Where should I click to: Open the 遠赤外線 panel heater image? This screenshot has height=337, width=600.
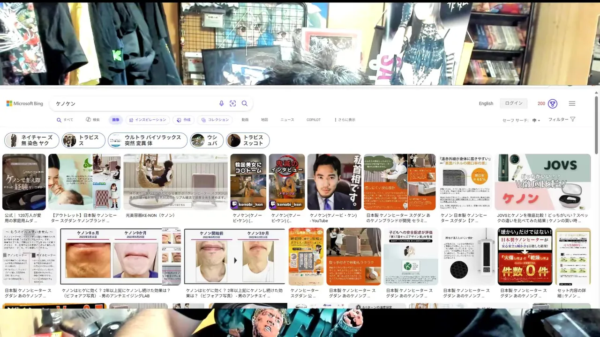click(x=465, y=182)
